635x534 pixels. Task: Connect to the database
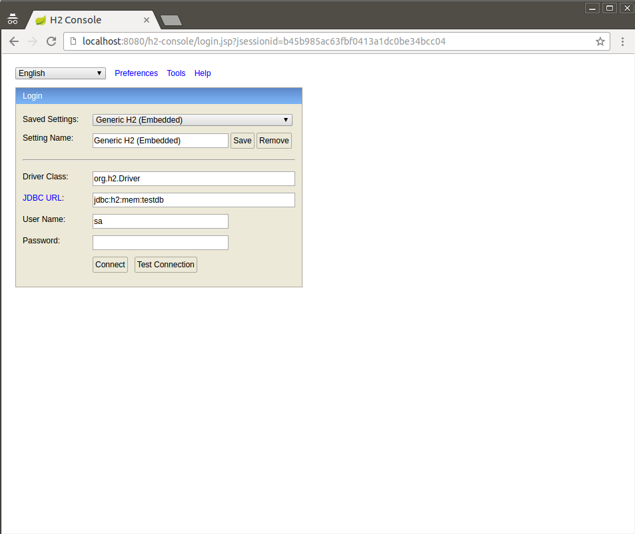click(x=110, y=265)
